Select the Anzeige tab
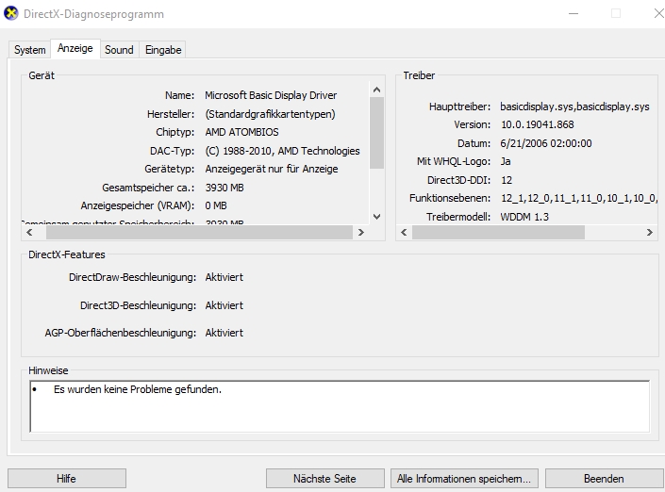The image size is (665, 492). point(75,48)
